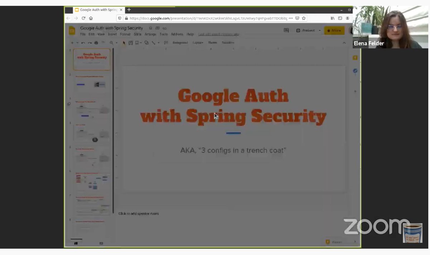The image size is (430, 255).
Task: Open the zoom level dropdown arrow
Action: click(116, 43)
